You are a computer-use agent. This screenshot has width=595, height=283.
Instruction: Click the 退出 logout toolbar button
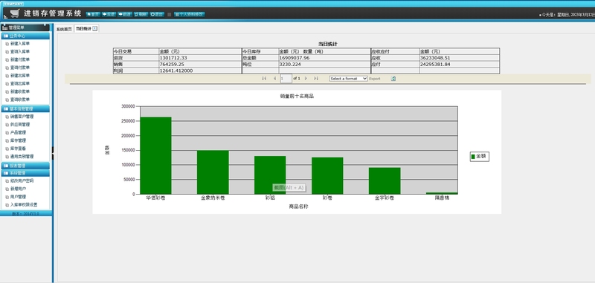(x=157, y=14)
